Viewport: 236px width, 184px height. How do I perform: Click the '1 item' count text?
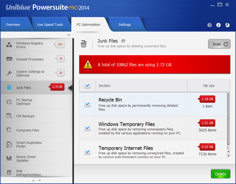(207, 106)
